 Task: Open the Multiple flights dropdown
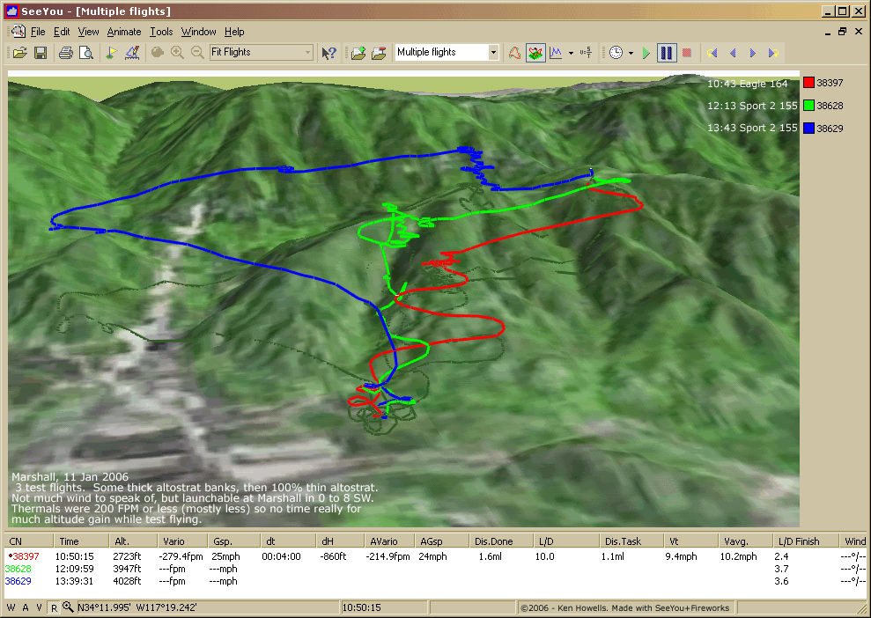tap(493, 53)
